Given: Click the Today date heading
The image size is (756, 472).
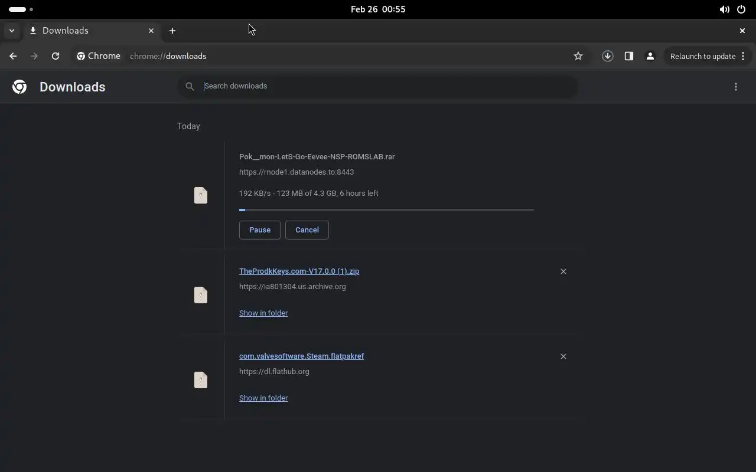Looking at the screenshot, I should point(188,126).
